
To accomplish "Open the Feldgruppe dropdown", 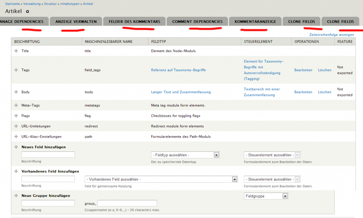I will 266,196.
